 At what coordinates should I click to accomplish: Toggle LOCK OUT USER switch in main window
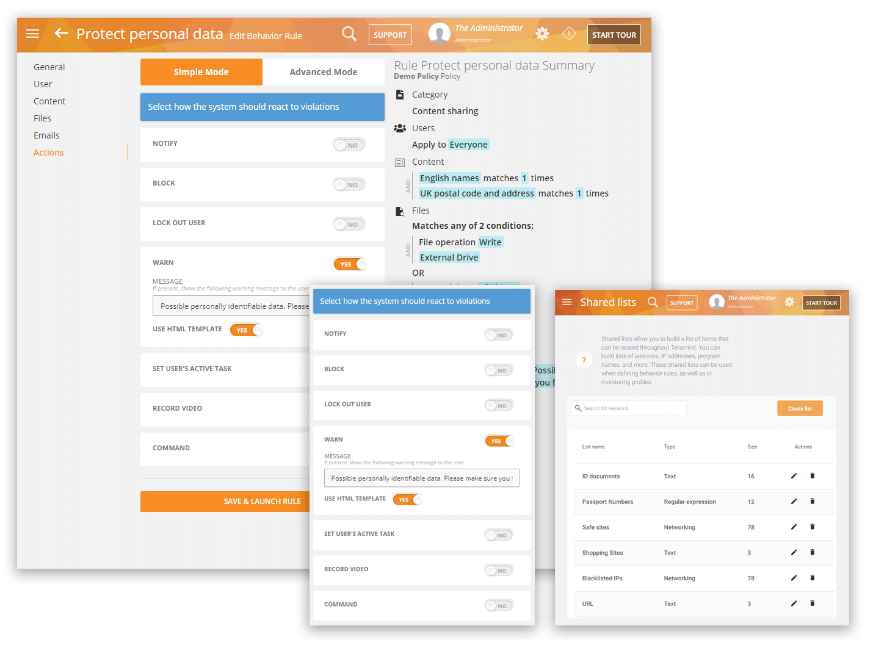pos(349,225)
